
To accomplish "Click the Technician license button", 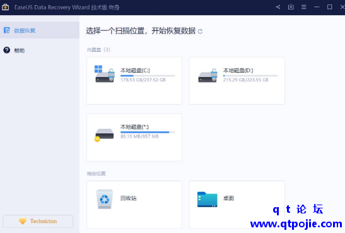I will pyautogui.click(x=38, y=221).
